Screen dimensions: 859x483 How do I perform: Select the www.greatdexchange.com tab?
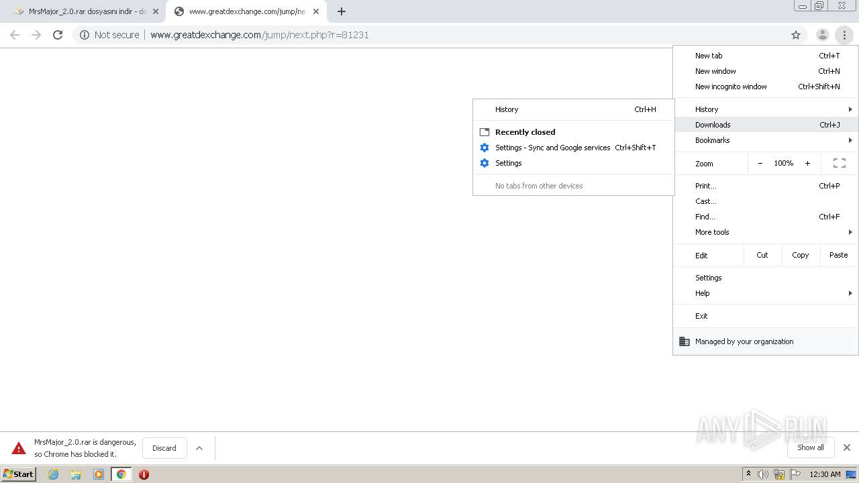(247, 11)
